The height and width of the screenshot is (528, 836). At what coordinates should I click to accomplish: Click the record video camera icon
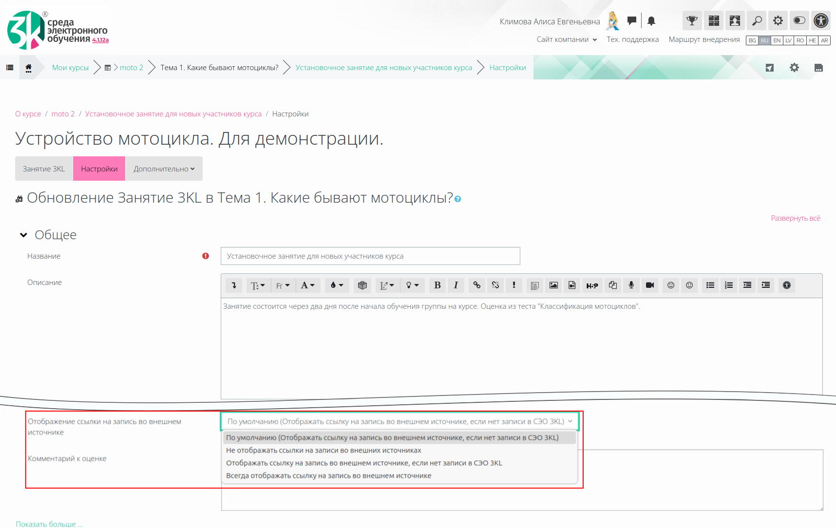(x=649, y=285)
